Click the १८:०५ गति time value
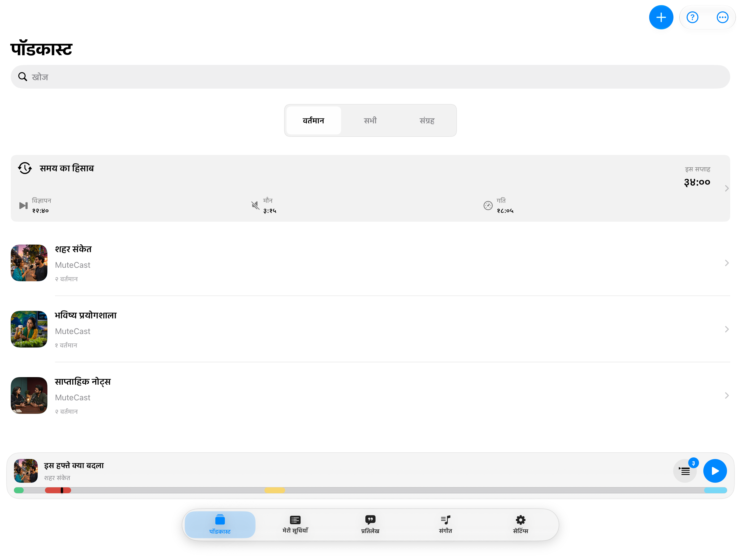 505,210
